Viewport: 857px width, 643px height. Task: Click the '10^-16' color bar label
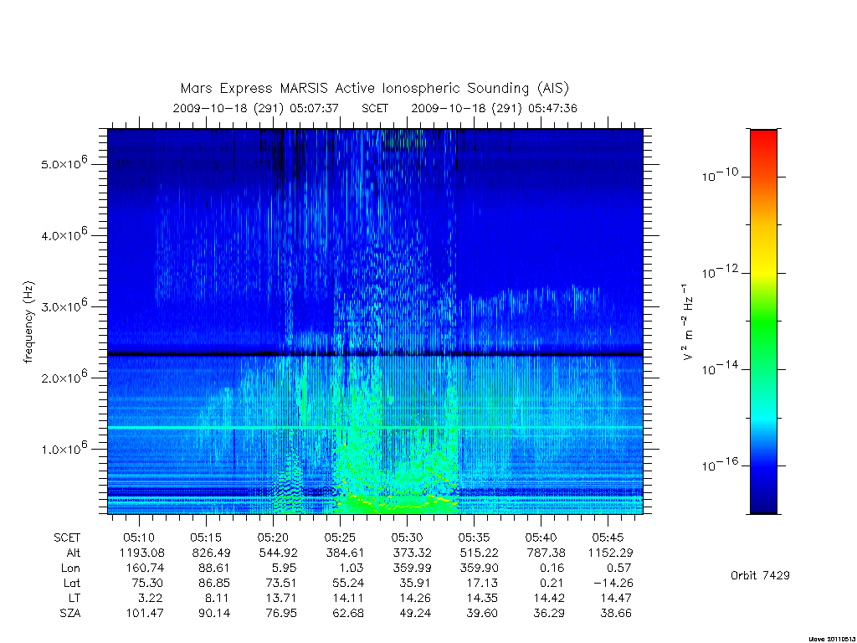[x=720, y=464]
